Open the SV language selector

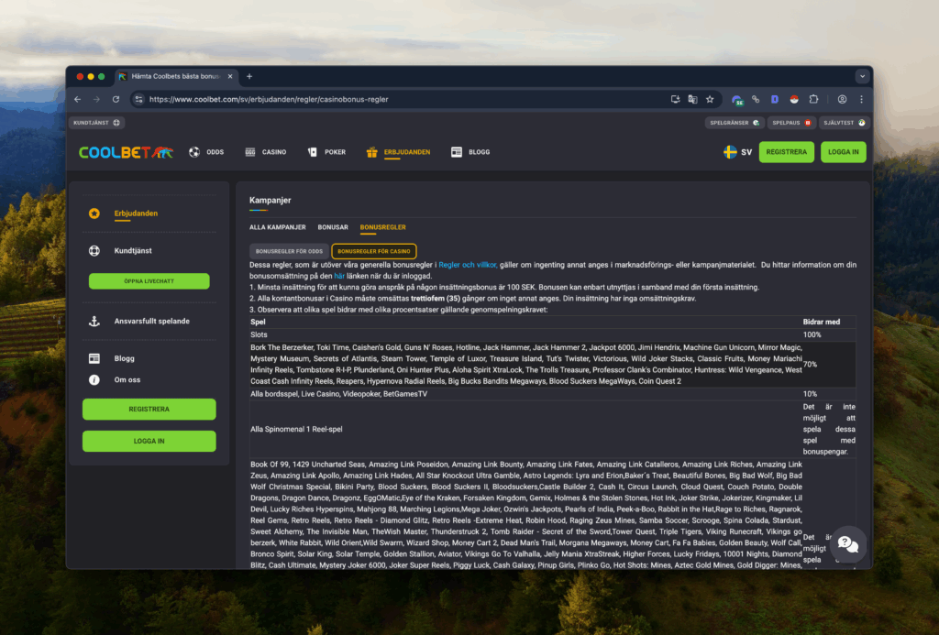coord(737,152)
